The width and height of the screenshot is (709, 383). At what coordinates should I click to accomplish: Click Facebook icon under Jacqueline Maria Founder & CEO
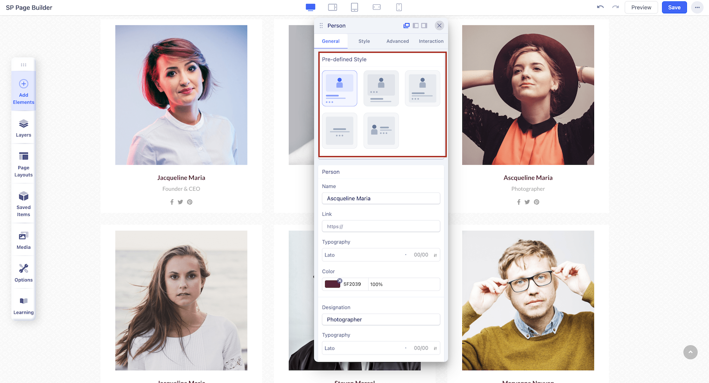click(172, 202)
